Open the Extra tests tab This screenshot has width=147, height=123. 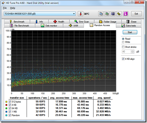(129, 25)
